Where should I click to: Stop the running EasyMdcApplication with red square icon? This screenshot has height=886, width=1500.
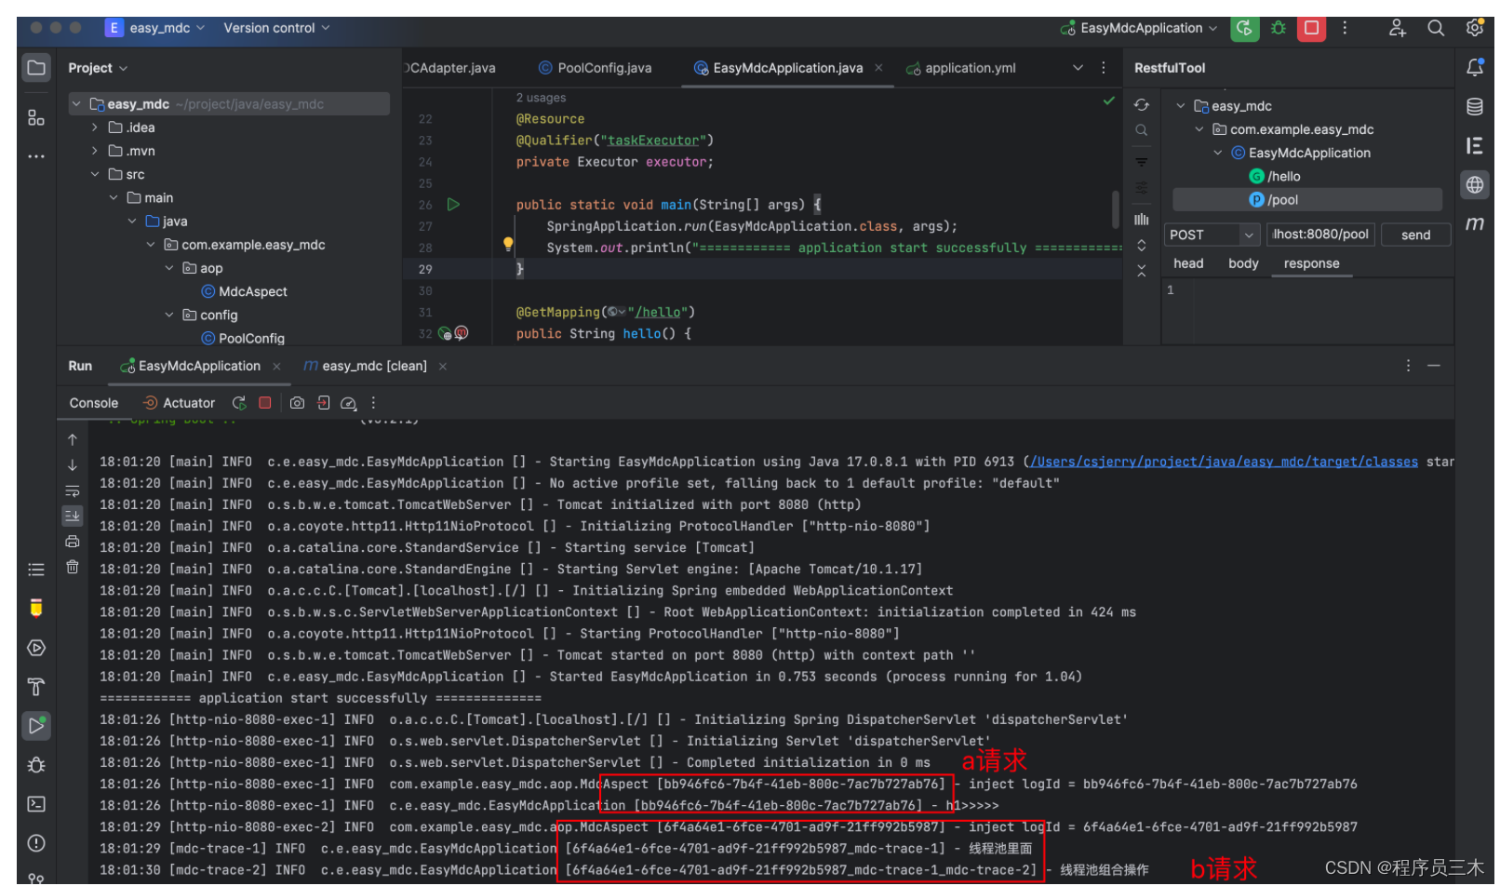coord(1312,28)
